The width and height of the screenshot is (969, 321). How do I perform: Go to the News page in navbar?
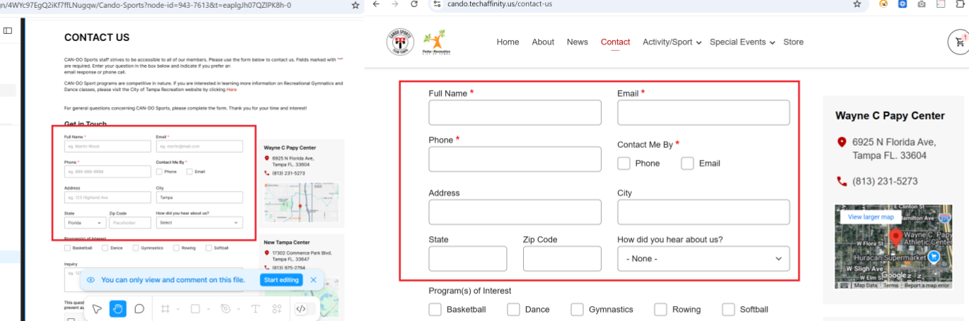(577, 42)
